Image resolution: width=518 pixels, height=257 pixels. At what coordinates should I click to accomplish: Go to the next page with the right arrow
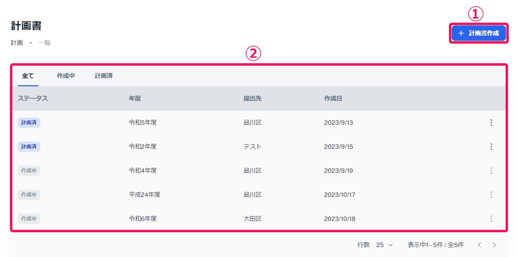point(494,245)
